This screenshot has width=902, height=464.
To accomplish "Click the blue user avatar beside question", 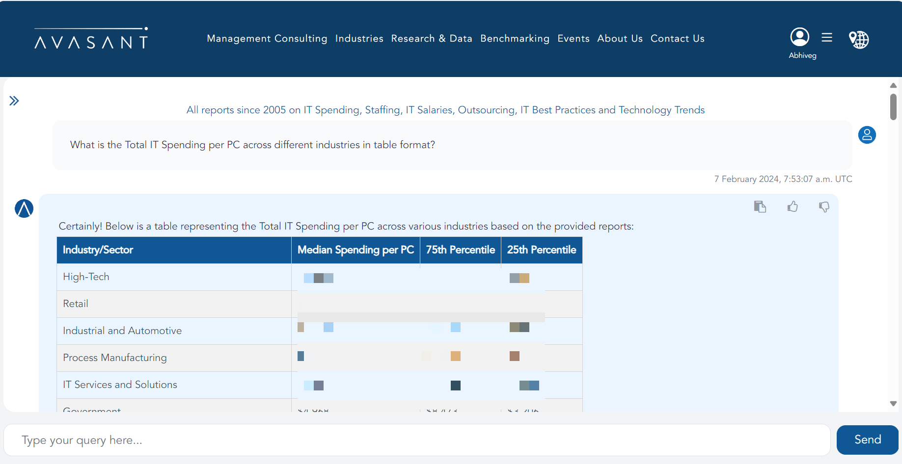I will pyautogui.click(x=867, y=135).
